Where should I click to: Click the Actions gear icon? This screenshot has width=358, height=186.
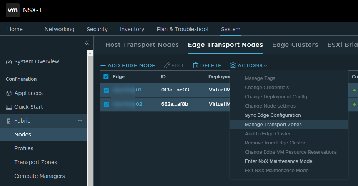tap(233, 66)
